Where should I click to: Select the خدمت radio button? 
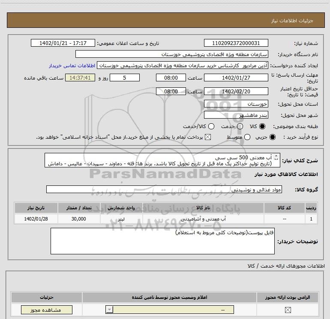coord(240,126)
